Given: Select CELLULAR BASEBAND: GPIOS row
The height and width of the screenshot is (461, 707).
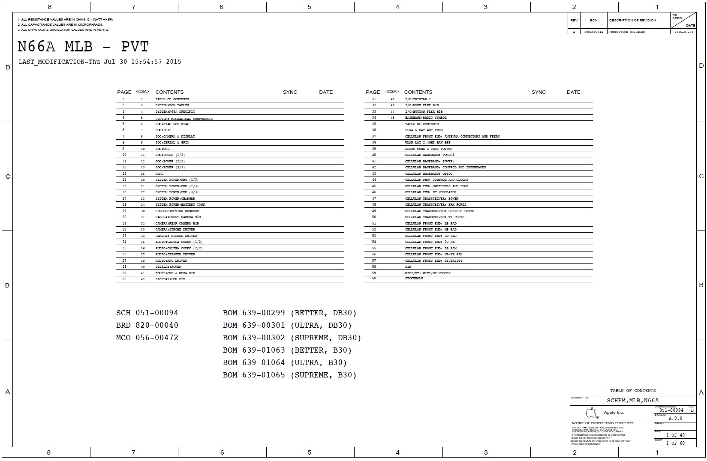Looking at the screenshot, I should click(478, 174).
